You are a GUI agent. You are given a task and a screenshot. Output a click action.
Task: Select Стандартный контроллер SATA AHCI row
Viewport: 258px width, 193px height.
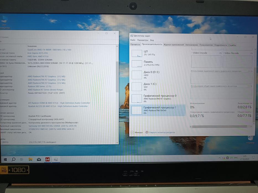click(x=46, y=119)
